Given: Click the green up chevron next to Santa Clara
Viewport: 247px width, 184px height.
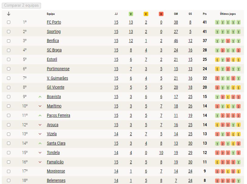Looking at the screenshot, I should click(x=40, y=143).
